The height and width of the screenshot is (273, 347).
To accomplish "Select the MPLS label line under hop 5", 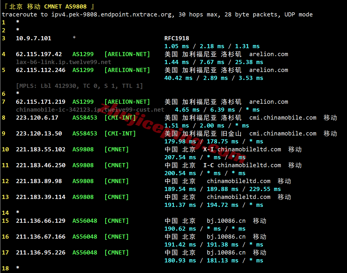I will 80,86.
